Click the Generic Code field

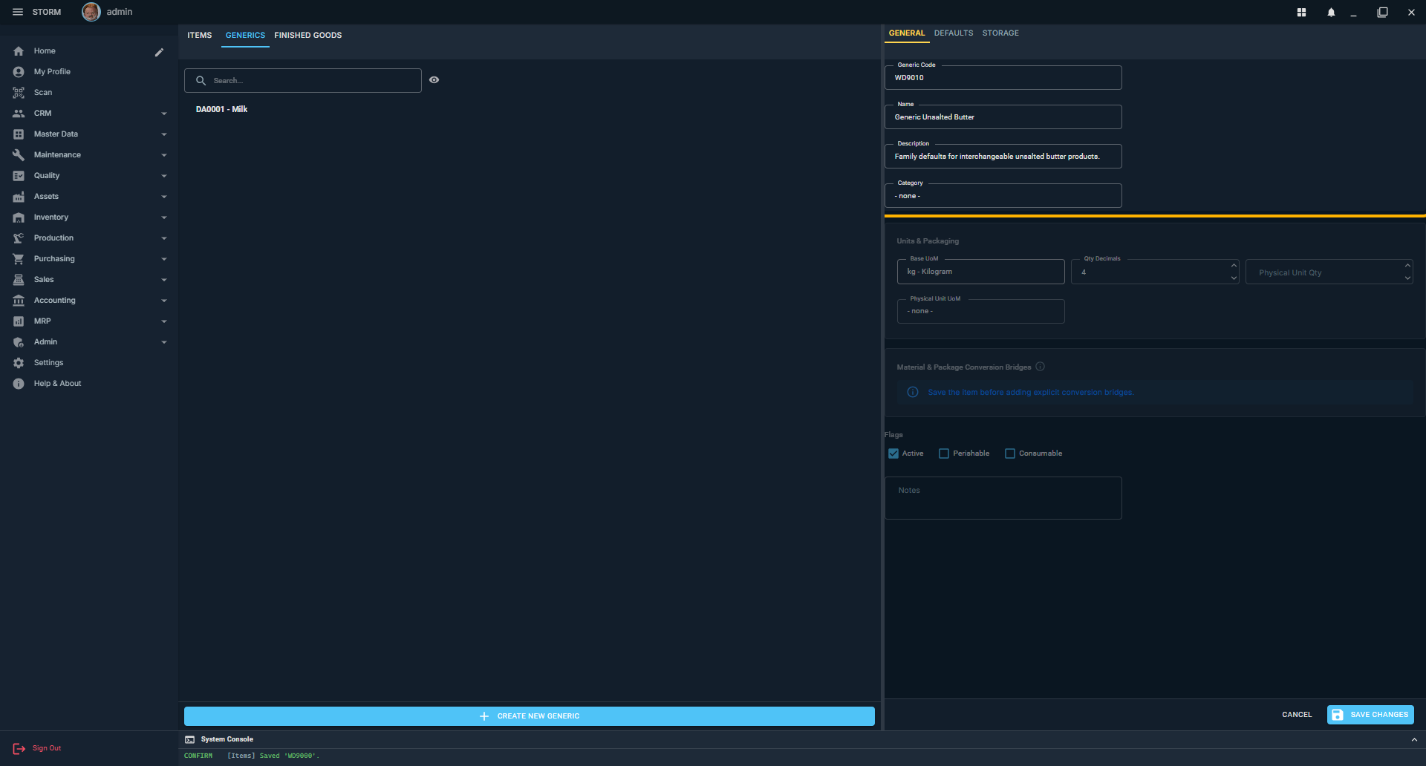point(1003,78)
